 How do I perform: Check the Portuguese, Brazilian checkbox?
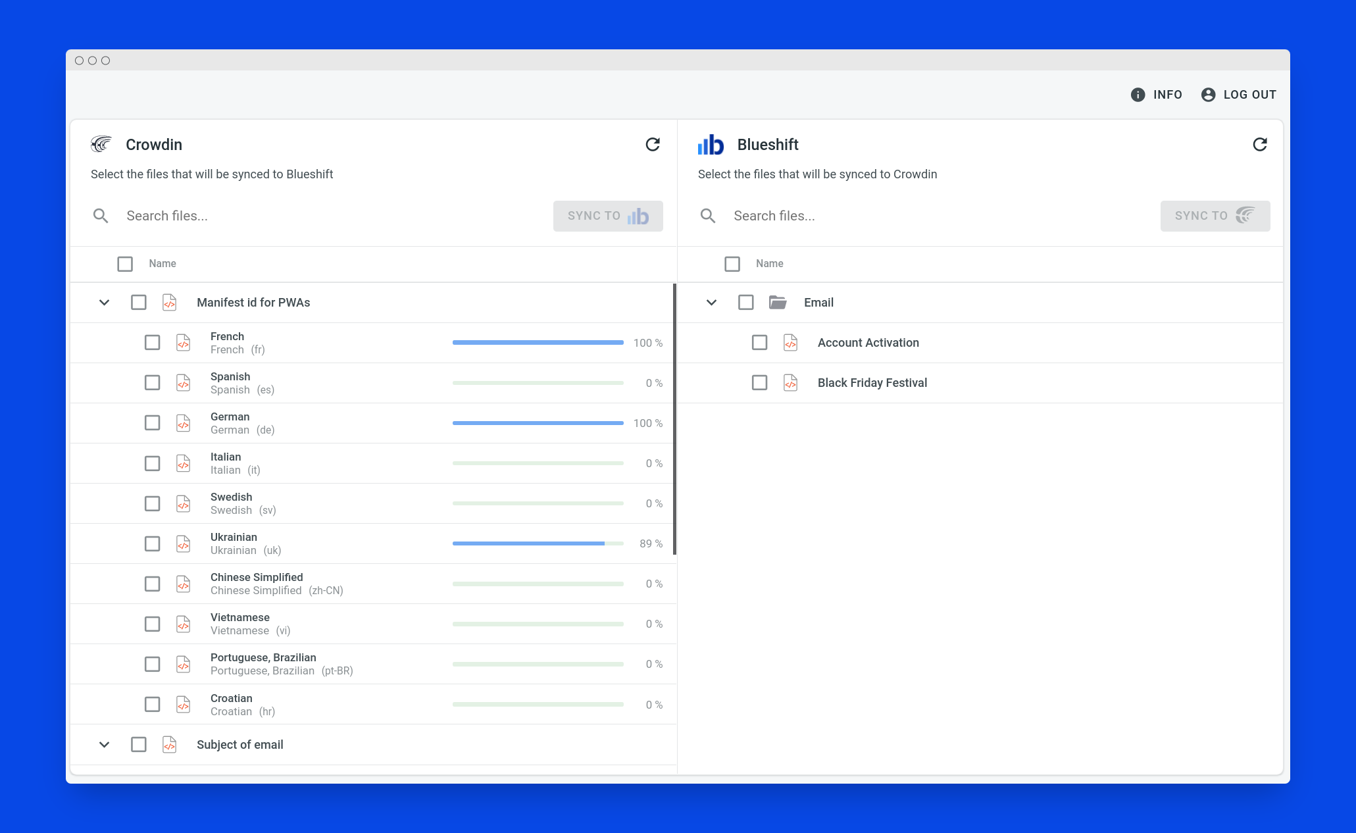pyautogui.click(x=153, y=664)
